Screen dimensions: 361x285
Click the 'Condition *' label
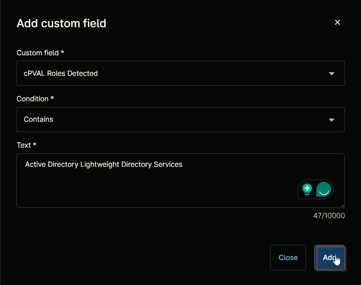click(x=35, y=99)
